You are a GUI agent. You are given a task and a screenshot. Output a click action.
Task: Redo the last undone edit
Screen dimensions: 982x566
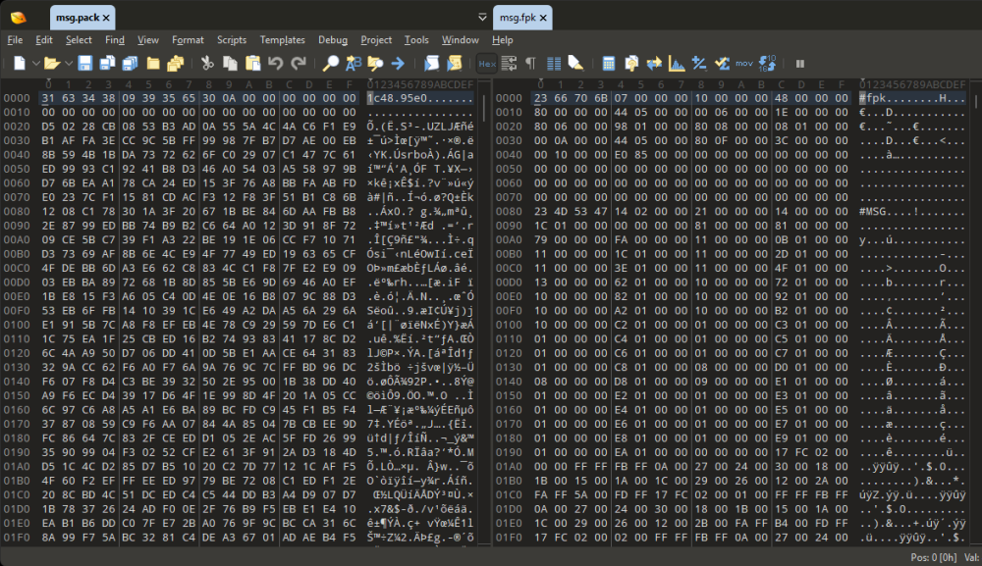[299, 63]
